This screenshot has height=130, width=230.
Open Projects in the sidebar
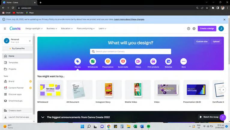pyautogui.click(x=17, y=69)
